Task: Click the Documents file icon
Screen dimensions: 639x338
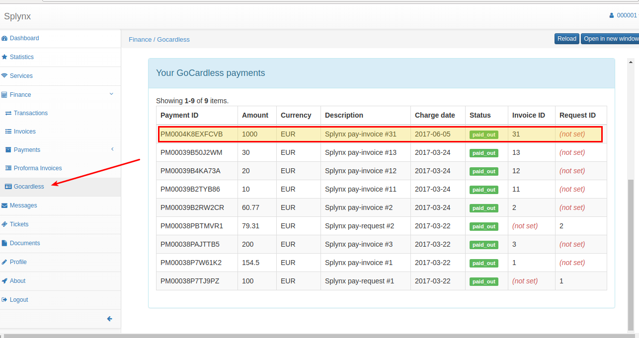Action: click(x=4, y=243)
